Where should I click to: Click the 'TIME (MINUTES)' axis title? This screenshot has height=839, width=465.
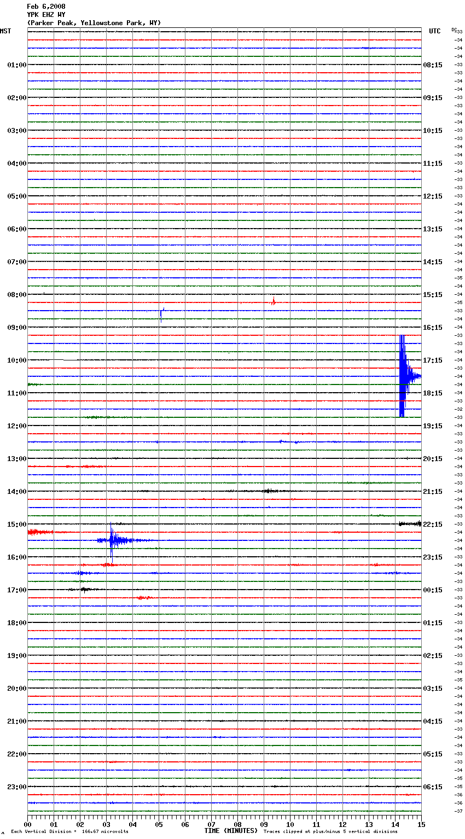[x=231, y=831]
